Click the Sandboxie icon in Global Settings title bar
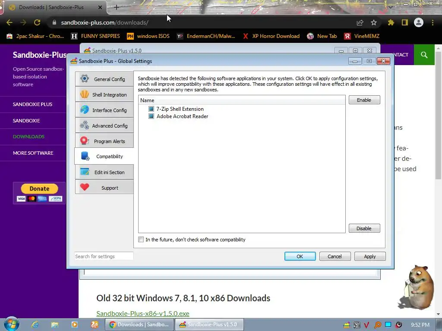This screenshot has height=331, width=442. [x=74, y=61]
